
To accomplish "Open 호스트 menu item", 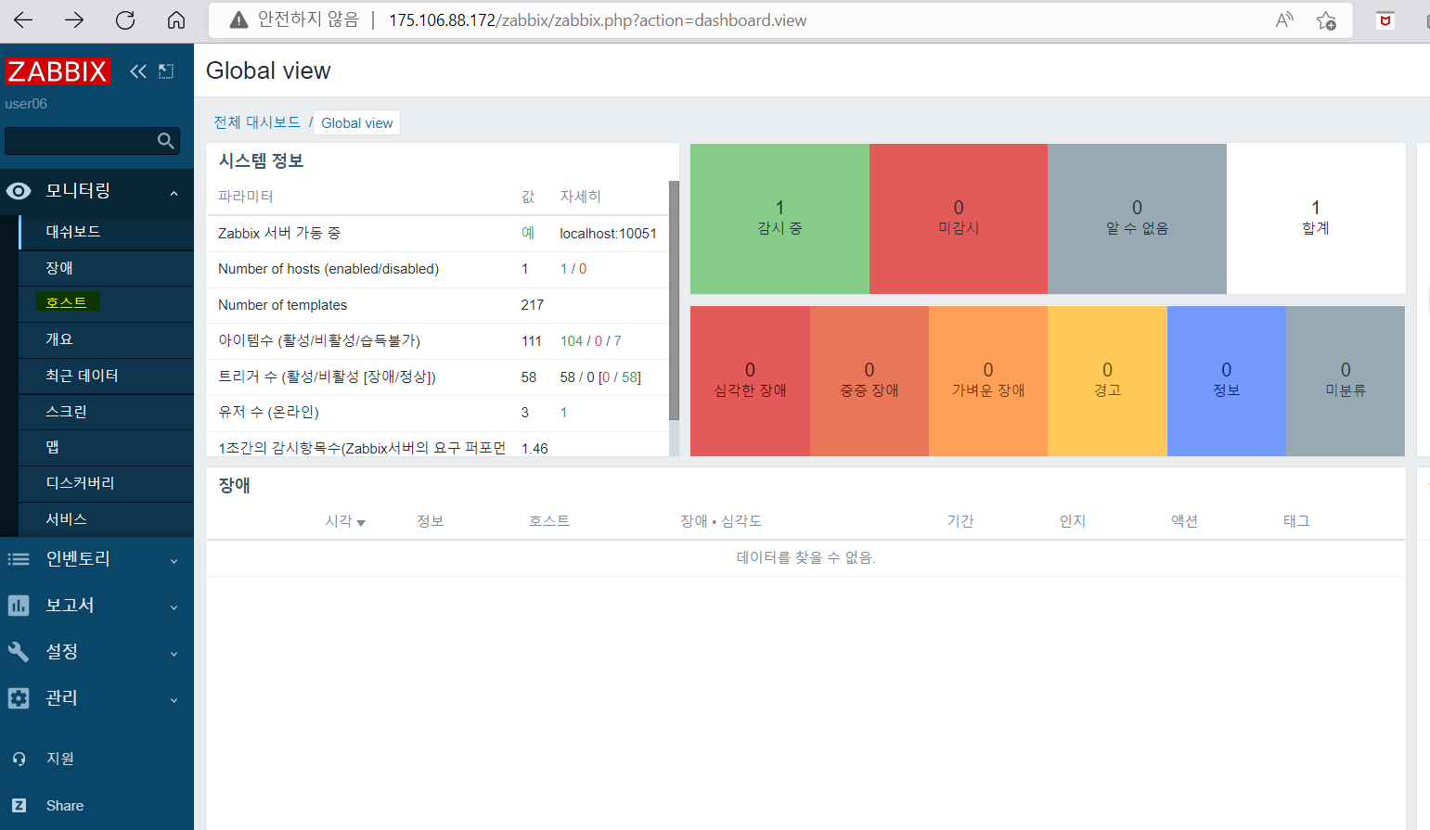I will pos(106,303).
